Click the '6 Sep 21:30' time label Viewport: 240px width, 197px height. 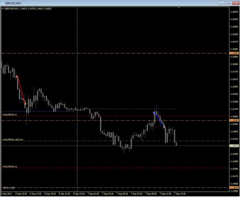(64, 194)
